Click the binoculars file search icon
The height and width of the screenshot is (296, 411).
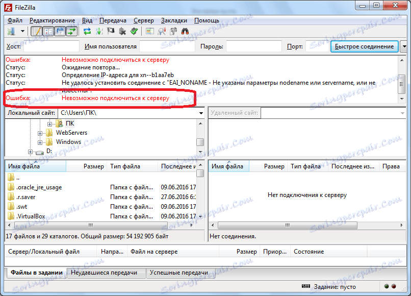coord(185,32)
